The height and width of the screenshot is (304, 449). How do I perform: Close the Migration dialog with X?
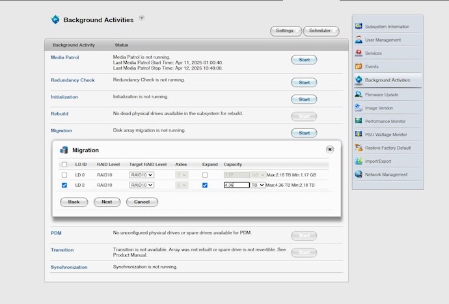(x=330, y=149)
